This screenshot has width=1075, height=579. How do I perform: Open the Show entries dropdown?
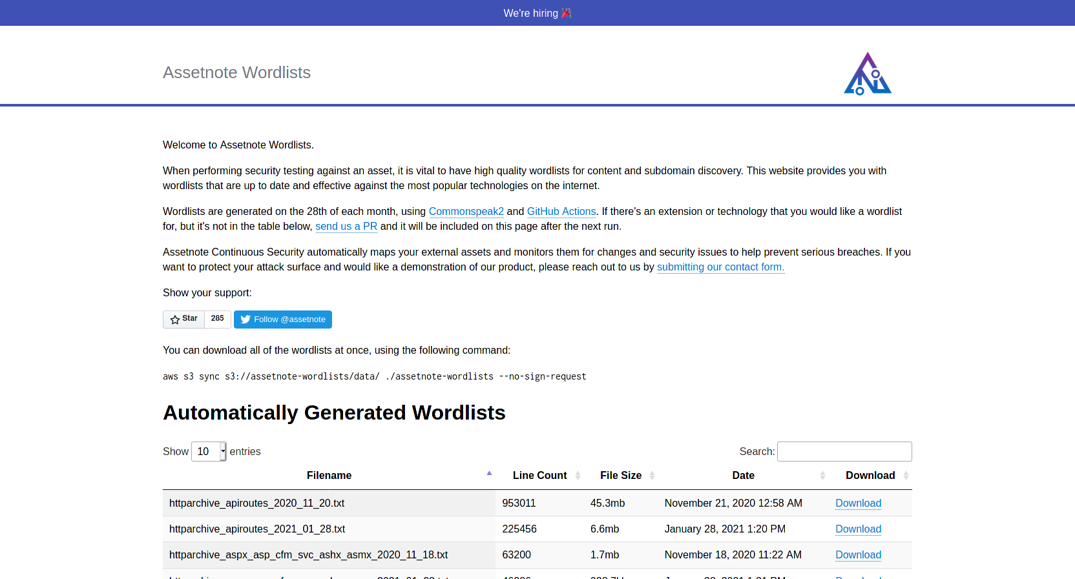click(209, 451)
